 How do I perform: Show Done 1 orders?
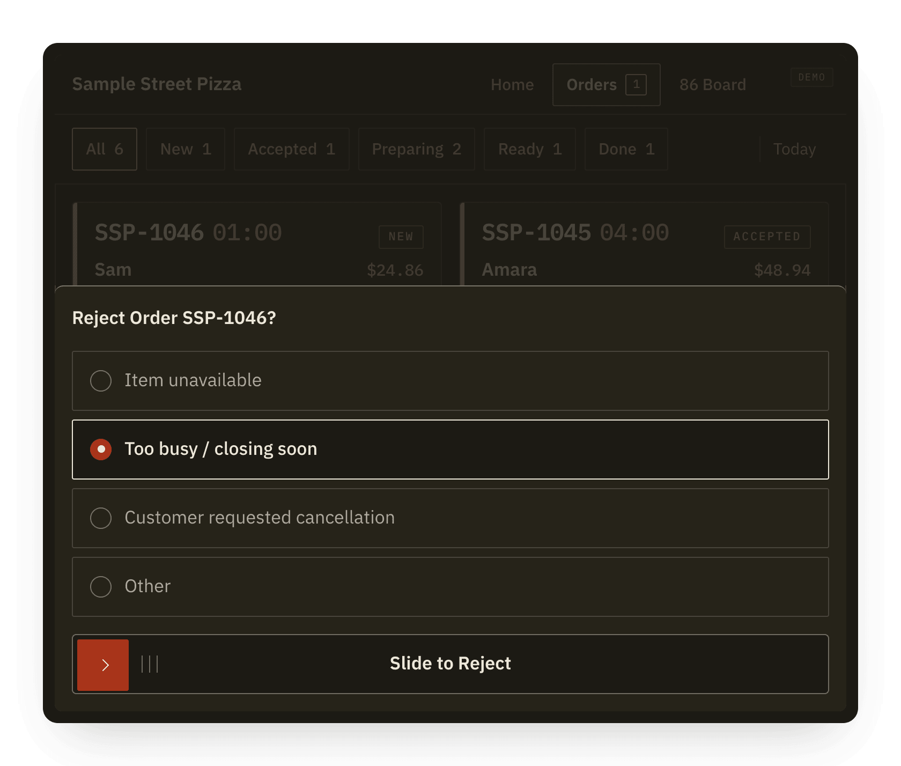click(x=626, y=149)
